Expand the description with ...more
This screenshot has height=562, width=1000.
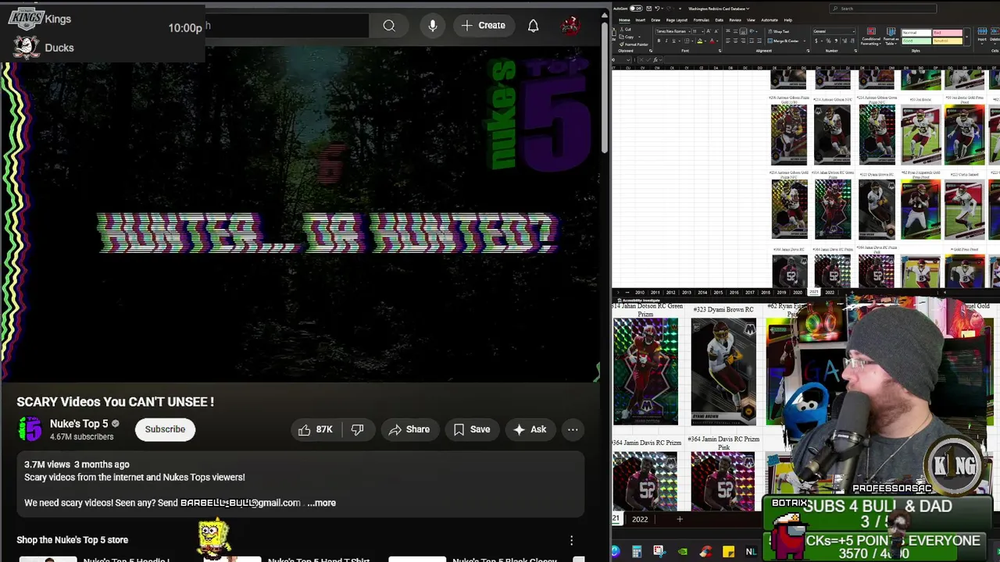[322, 503]
